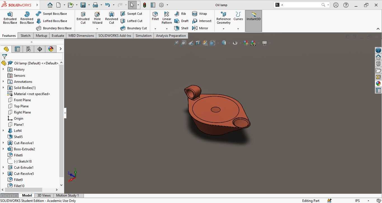Viewport: 382px width, 203px height.
Task: Toggle Instant3D mode
Action: pos(254,21)
